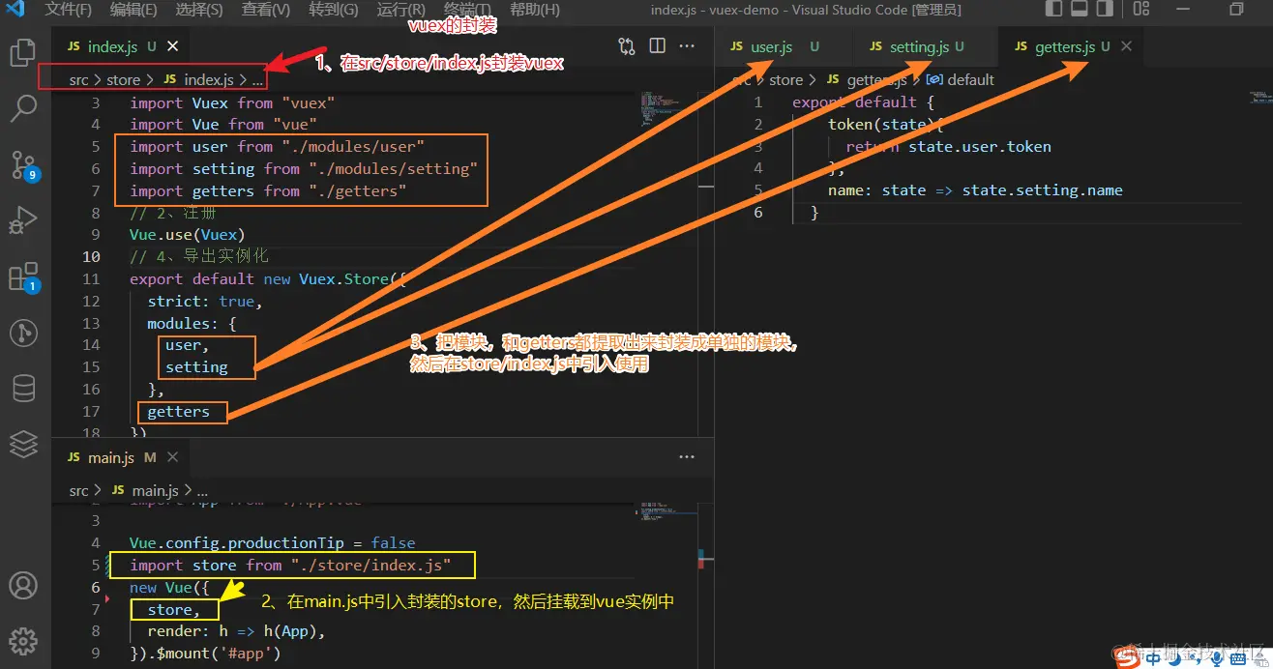Open the 查看(V) menu

[265, 10]
